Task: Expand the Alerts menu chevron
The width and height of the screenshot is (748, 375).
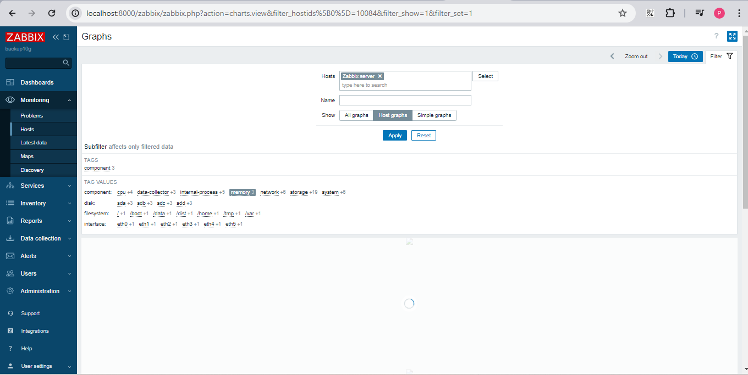Action: click(69, 256)
